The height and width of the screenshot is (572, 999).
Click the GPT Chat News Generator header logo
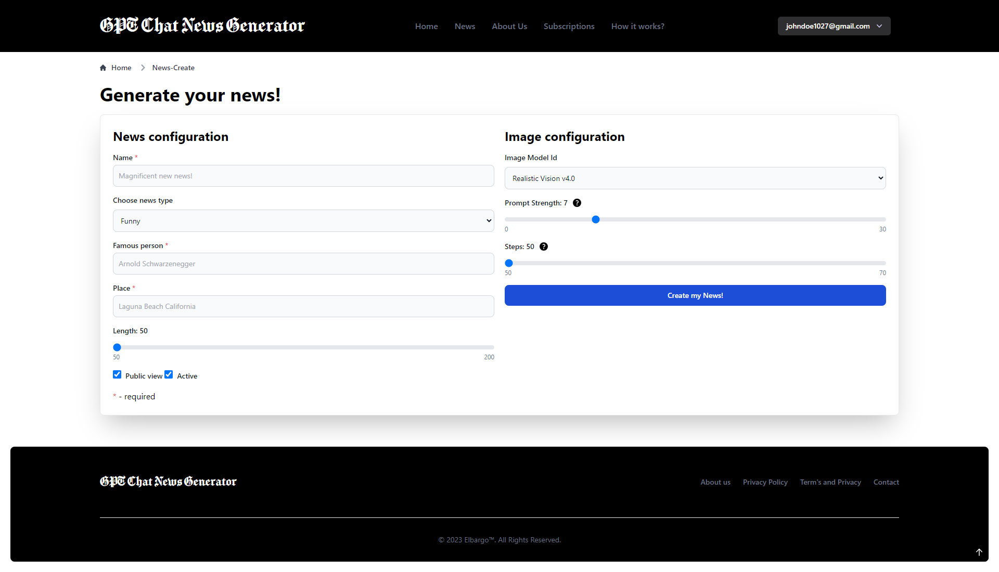202,25
